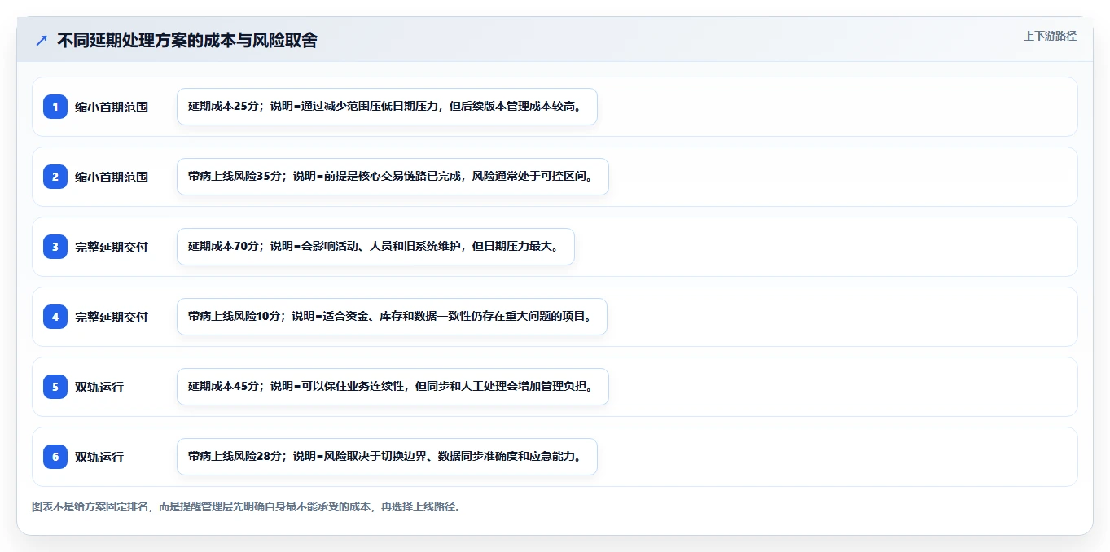Click the 上下游路径 label in the header
Screen dimensions: 1110x552
(1050, 36)
